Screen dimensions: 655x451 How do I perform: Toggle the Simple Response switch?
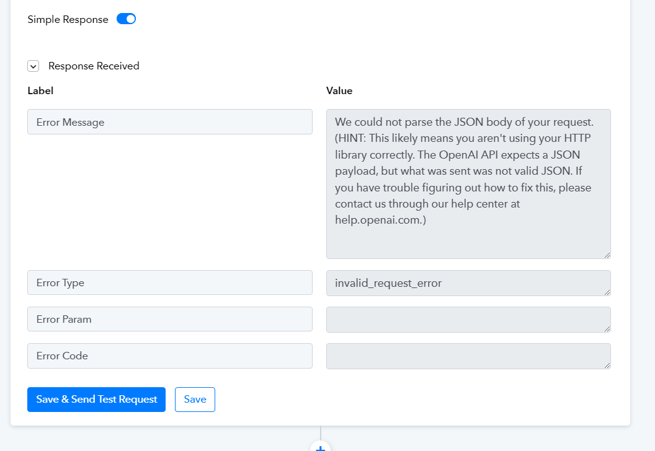coord(126,19)
